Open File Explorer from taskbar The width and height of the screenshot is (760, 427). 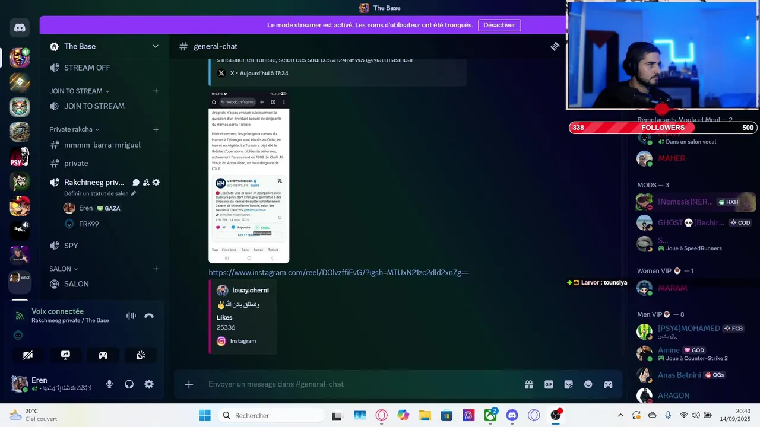click(x=425, y=415)
